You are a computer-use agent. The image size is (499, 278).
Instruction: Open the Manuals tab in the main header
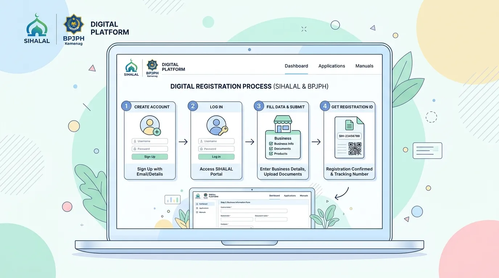(x=364, y=66)
